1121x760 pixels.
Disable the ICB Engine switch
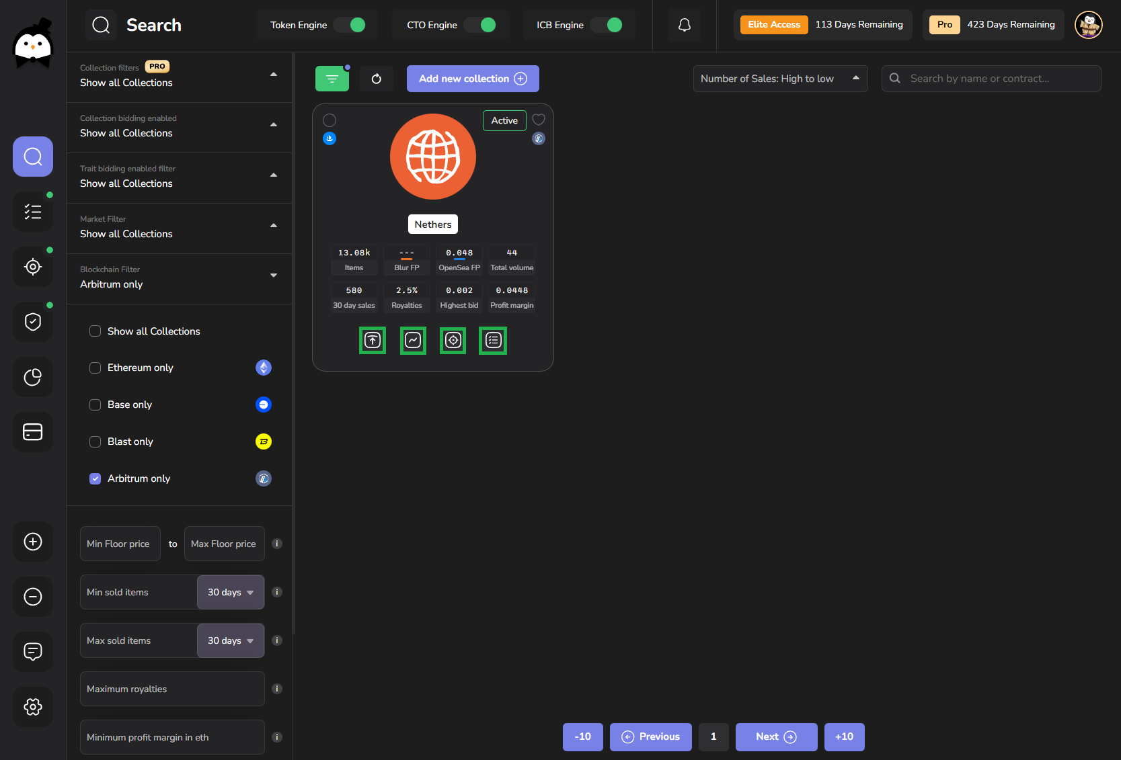607,25
